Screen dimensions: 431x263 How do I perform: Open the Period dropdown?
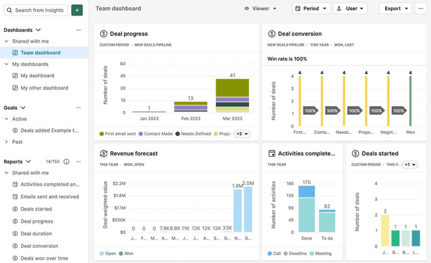tap(311, 8)
